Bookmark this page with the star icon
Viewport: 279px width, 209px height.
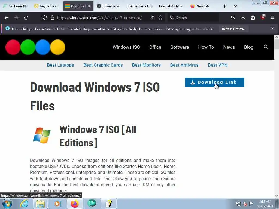[x=160, y=18]
